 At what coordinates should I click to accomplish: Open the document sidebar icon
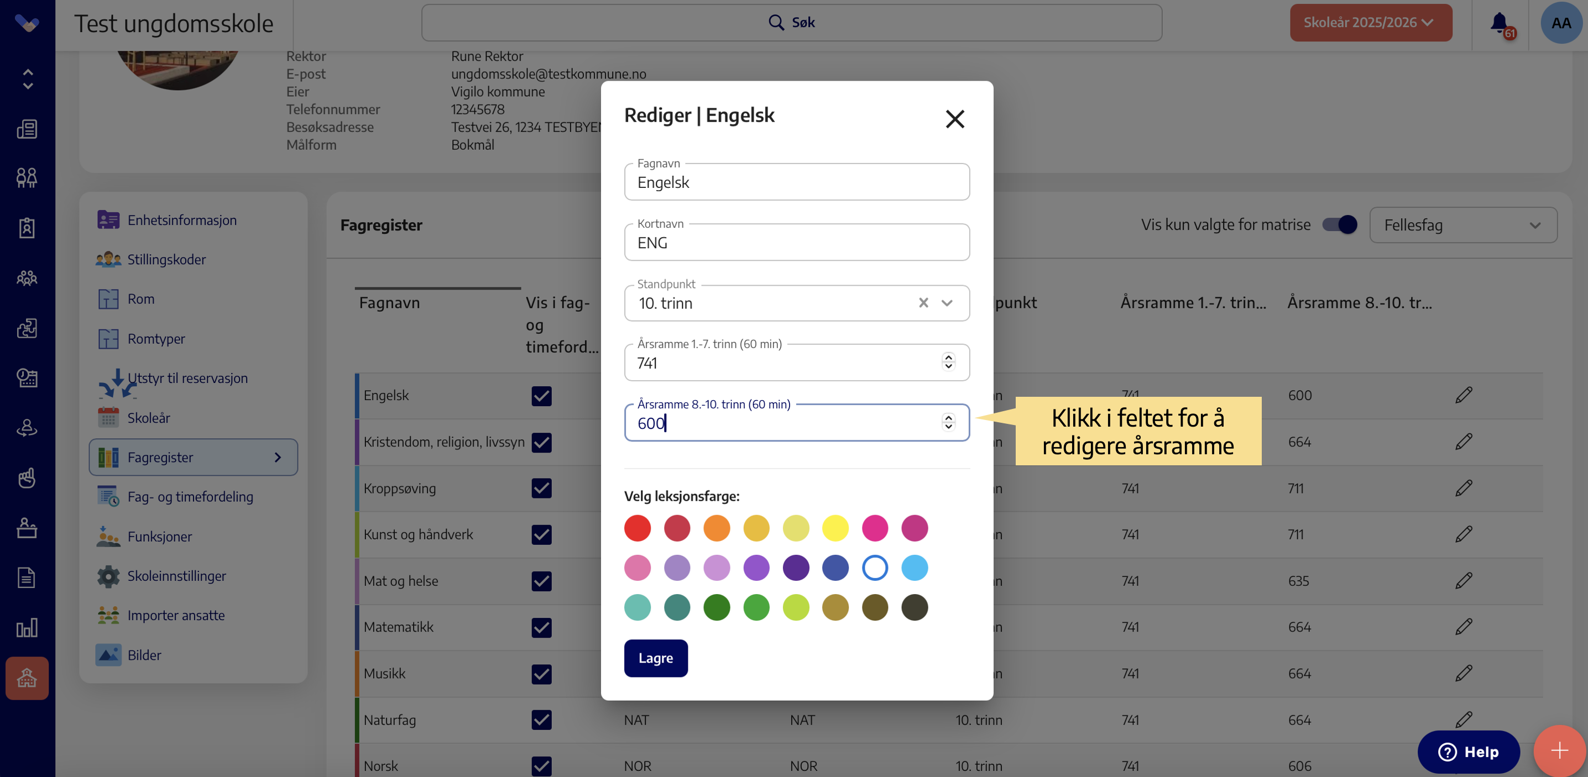coord(27,577)
